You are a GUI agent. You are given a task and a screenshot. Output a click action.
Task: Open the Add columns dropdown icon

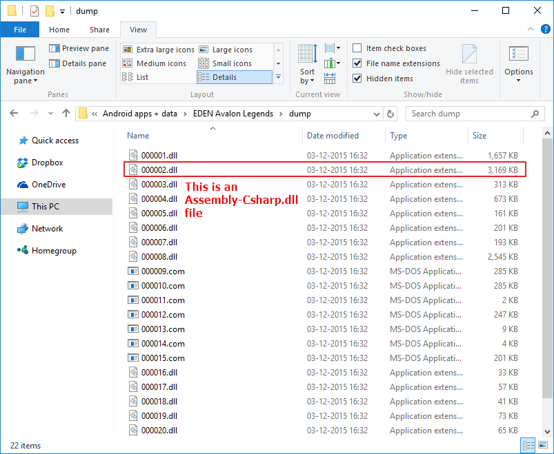pyautogui.click(x=332, y=63)
